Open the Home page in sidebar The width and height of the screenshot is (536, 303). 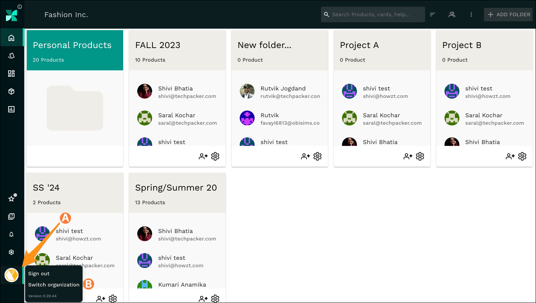coord(12,38)
